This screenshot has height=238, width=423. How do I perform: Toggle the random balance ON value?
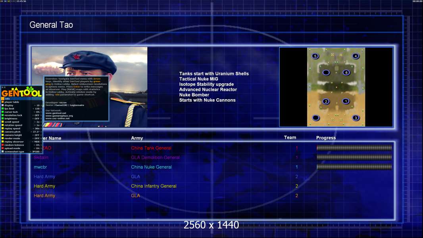37,145
